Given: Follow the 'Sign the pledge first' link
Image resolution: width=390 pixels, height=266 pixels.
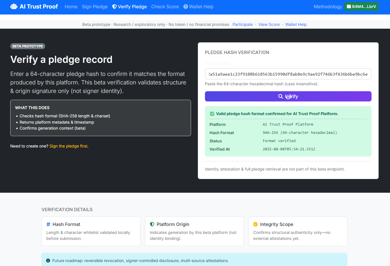Looking at the screenshot, I should pyautogui.click(x=69, y=146).
